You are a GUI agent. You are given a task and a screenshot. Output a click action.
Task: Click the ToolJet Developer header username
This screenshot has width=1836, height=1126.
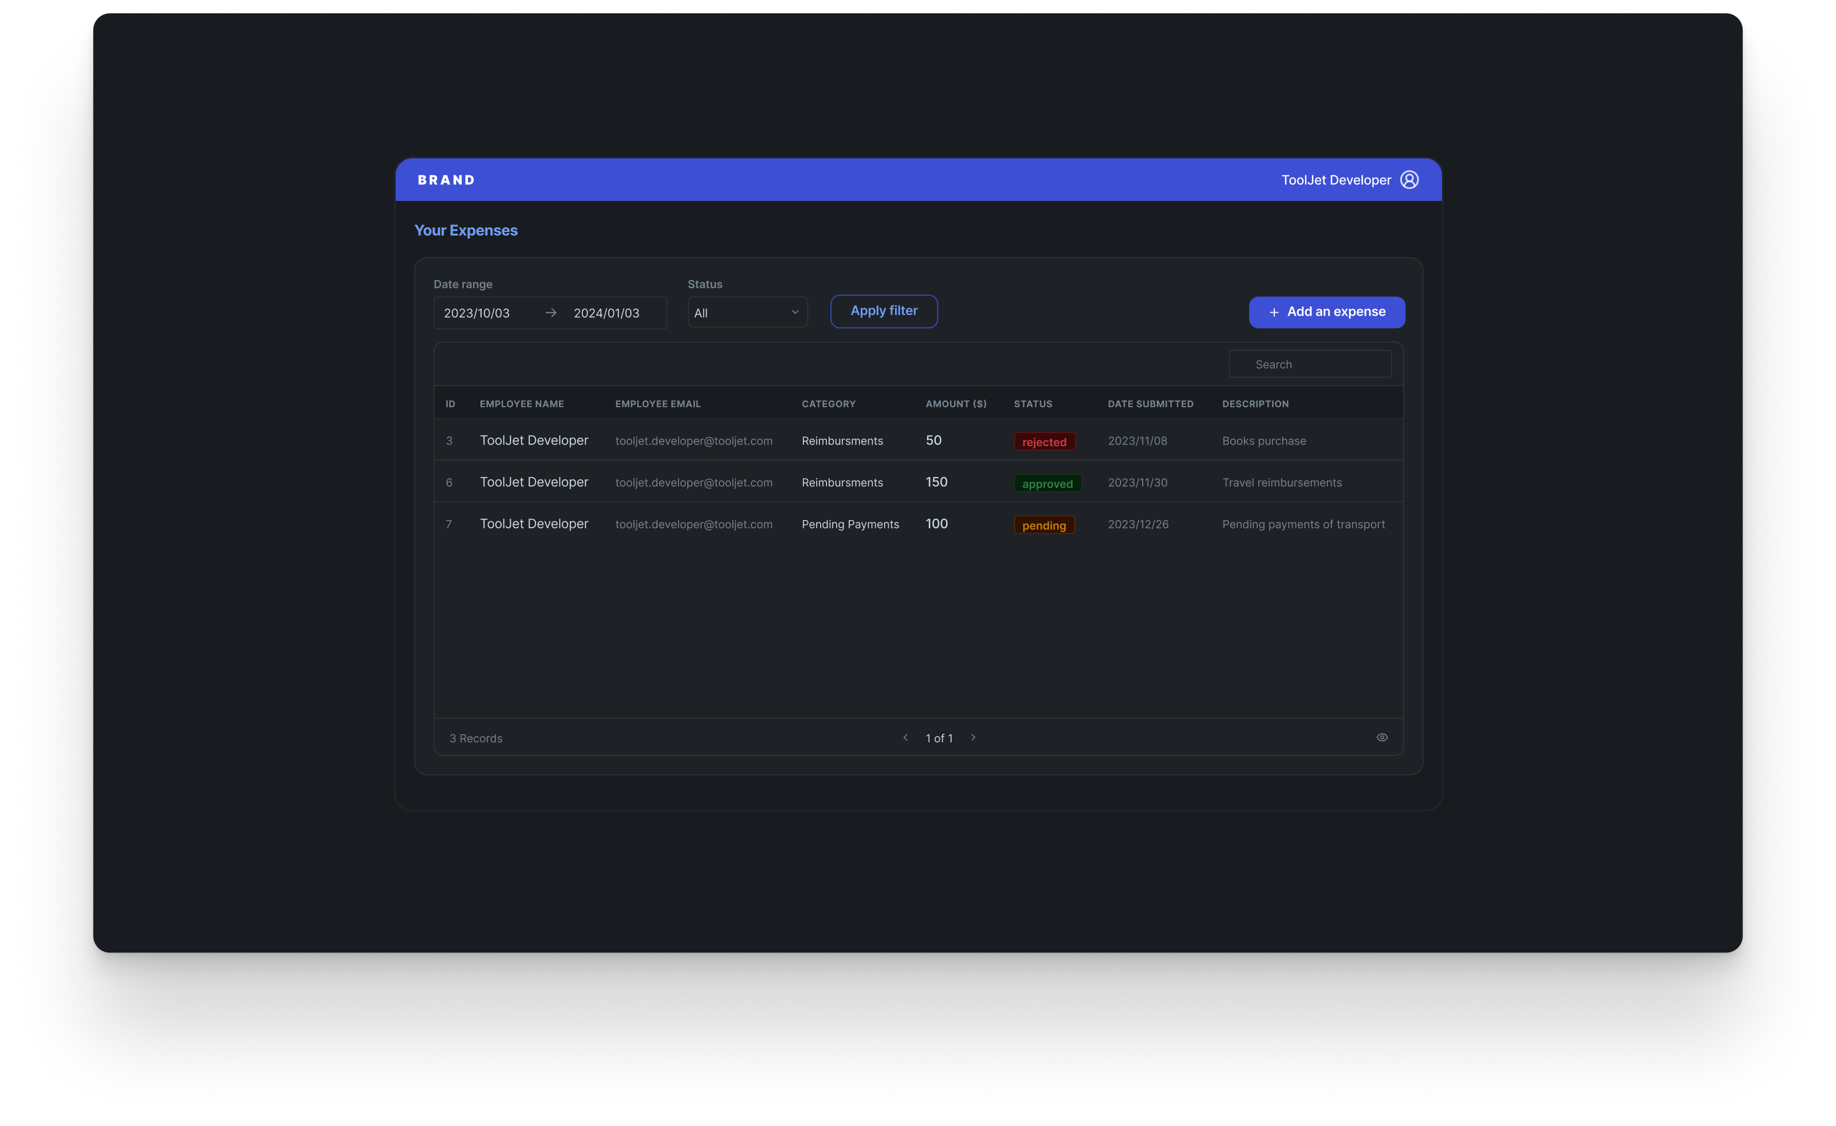1336,180
